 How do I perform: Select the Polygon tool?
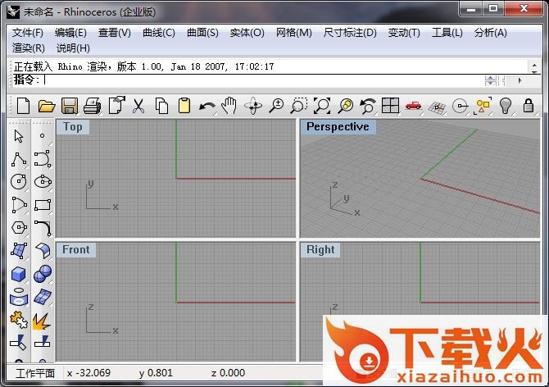19,228
